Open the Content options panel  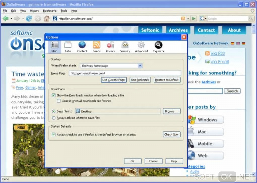(82, 47)
